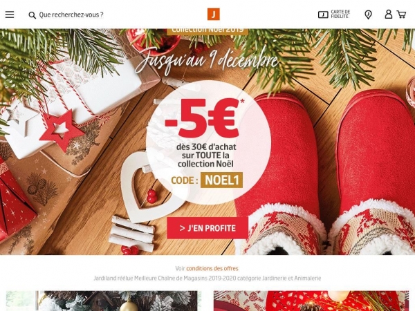415x311 pixels.
Task: Open the Collection Noël 2019 banner label
Action: (207, 31)
